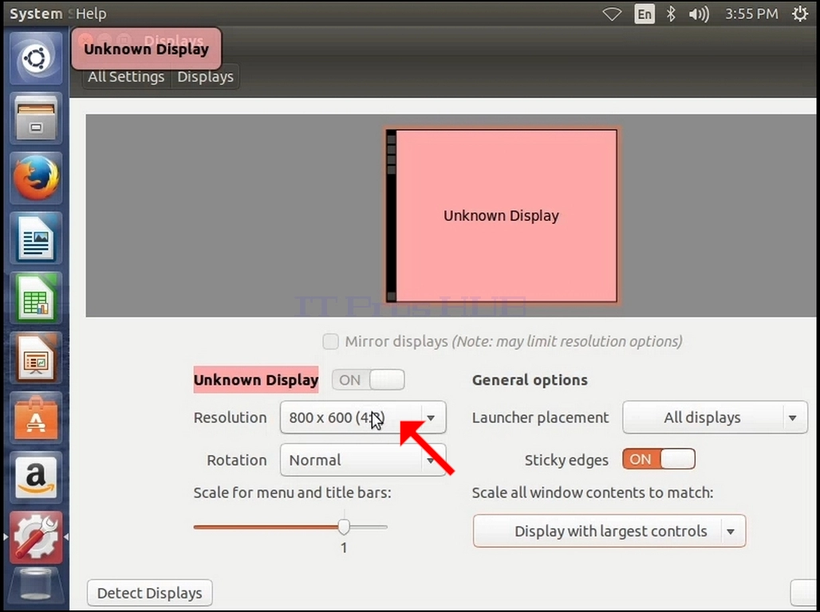Open the Bluetooth indicator menu
Viewport: 820px width, 612px height.
pyautogui.click(x=671, y=14)
